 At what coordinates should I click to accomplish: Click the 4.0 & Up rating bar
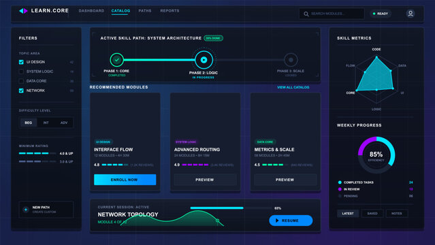37,153
